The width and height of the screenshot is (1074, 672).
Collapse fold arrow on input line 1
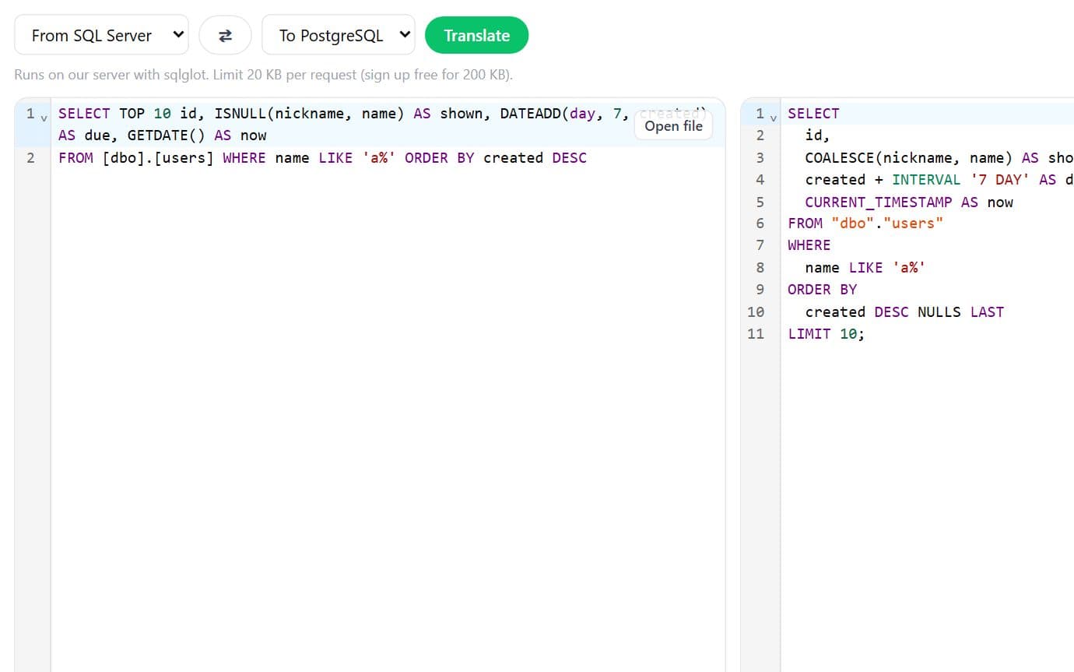pos(44,118)
